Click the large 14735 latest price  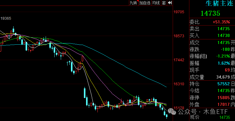[x=210, y=13]
